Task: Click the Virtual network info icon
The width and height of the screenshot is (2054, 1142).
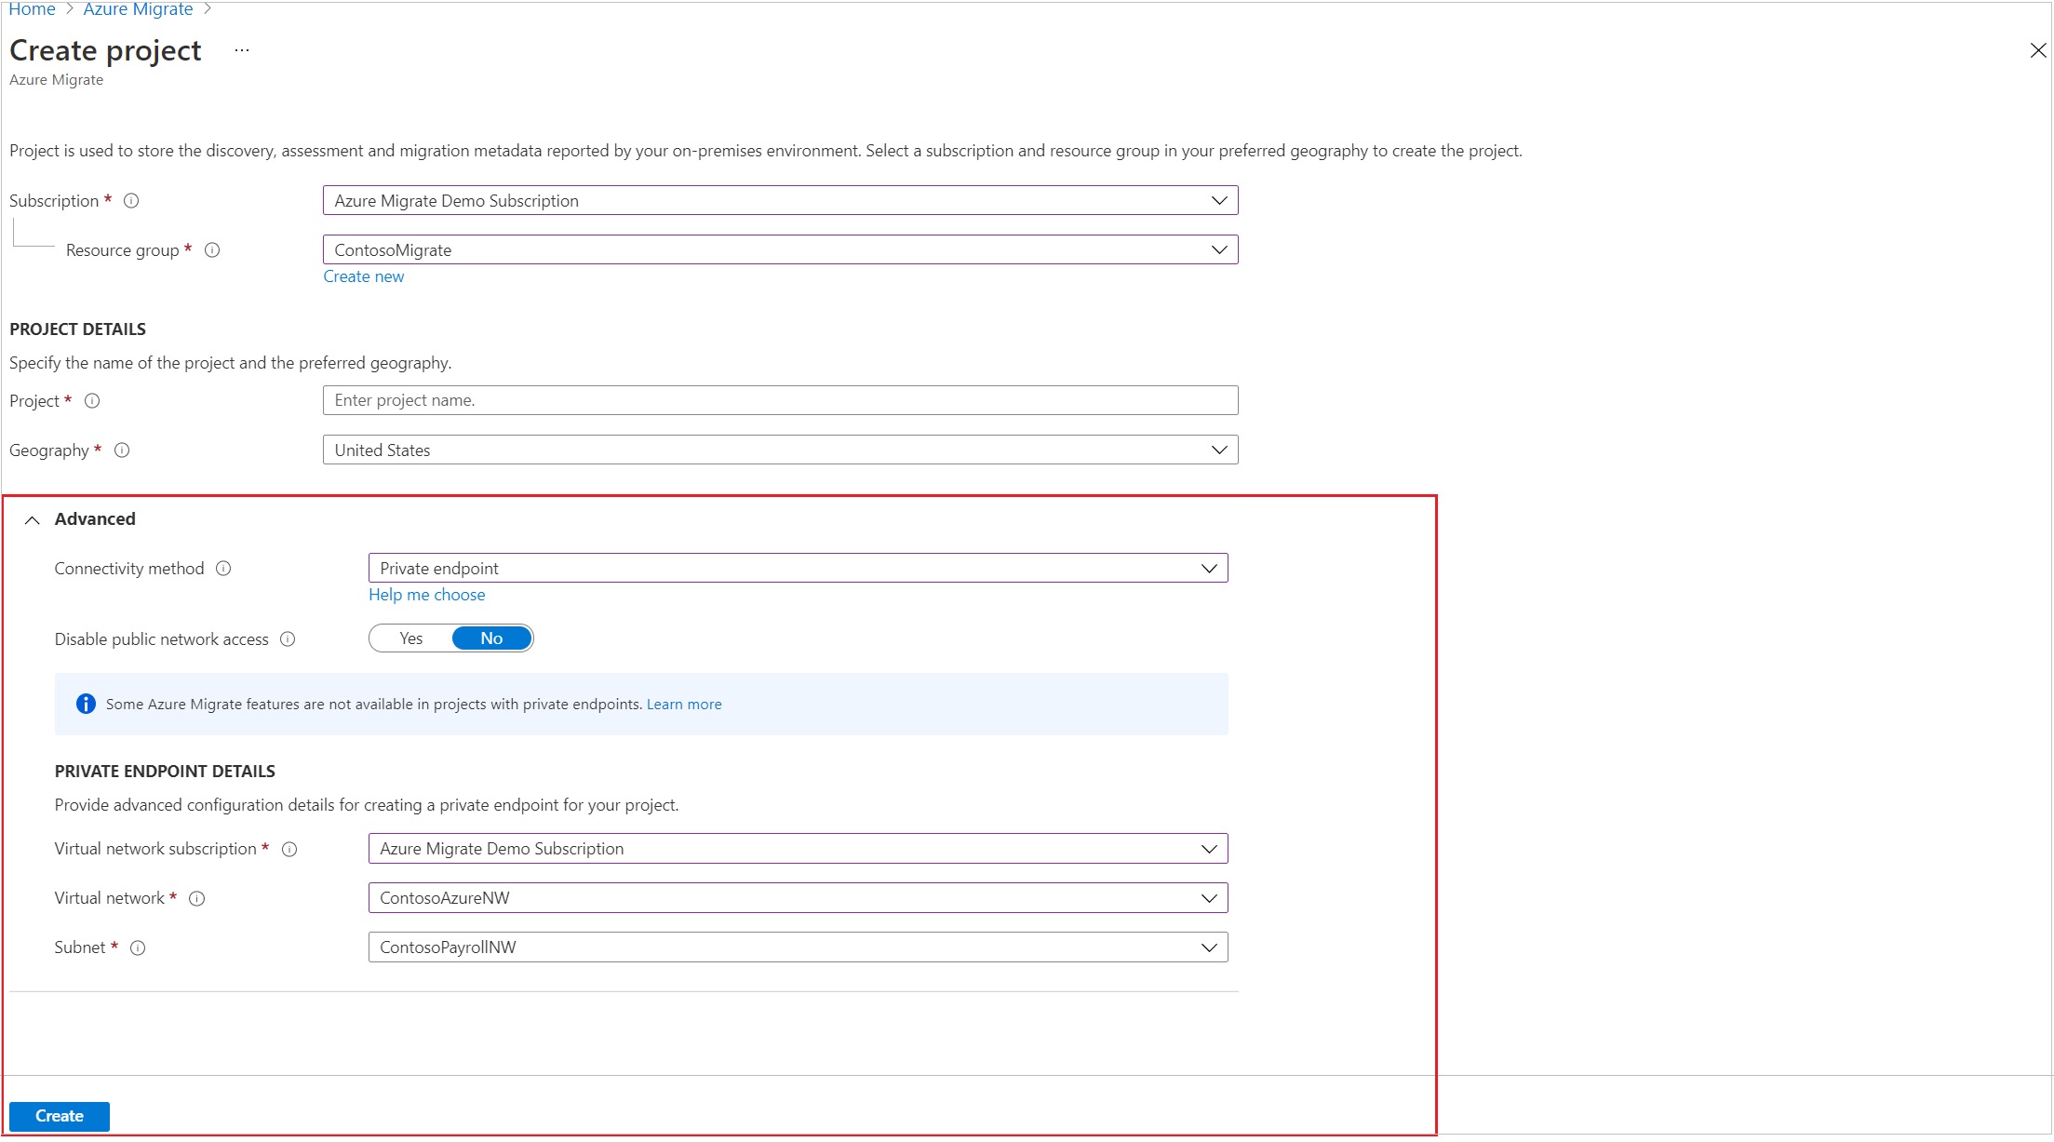Action: click(196, 899)
